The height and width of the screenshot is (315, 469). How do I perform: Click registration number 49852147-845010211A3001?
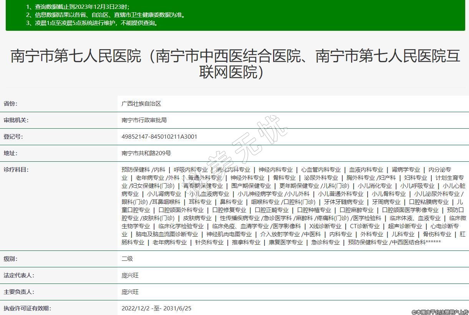point(159,137)
